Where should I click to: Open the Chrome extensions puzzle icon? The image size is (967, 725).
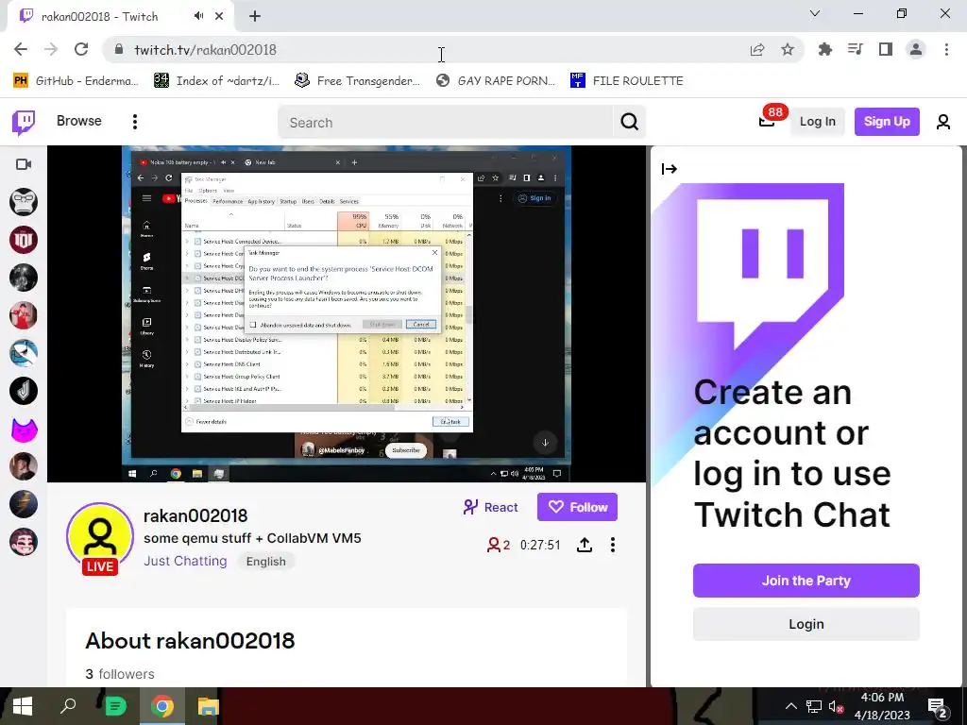[x=824, y=49]
